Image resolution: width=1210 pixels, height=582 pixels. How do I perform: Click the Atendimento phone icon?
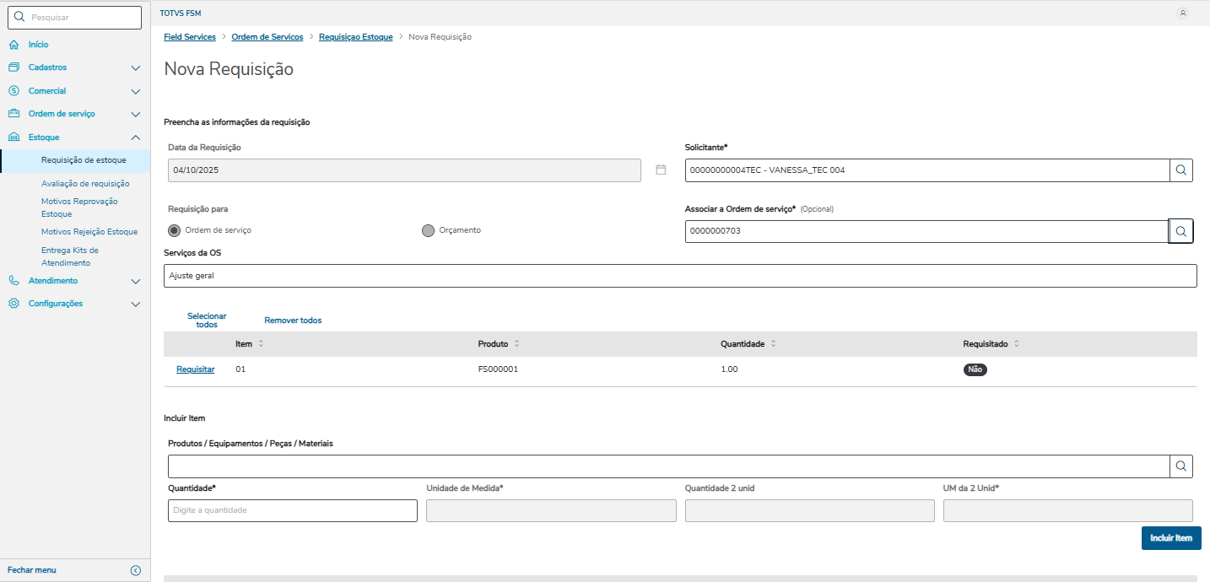[14, 281]
